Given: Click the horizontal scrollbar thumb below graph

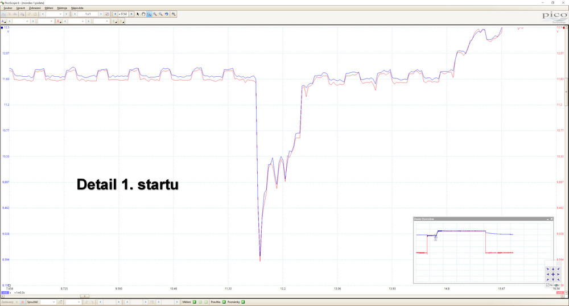Looking at the screenshot, I should [x=85, y=296].
